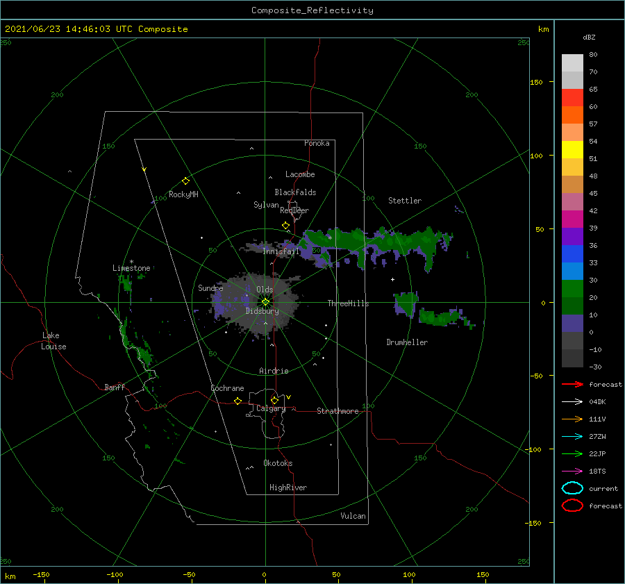
Task: Pick the magenta 39-42 dBZ swatch
Action: click(572, 219)
